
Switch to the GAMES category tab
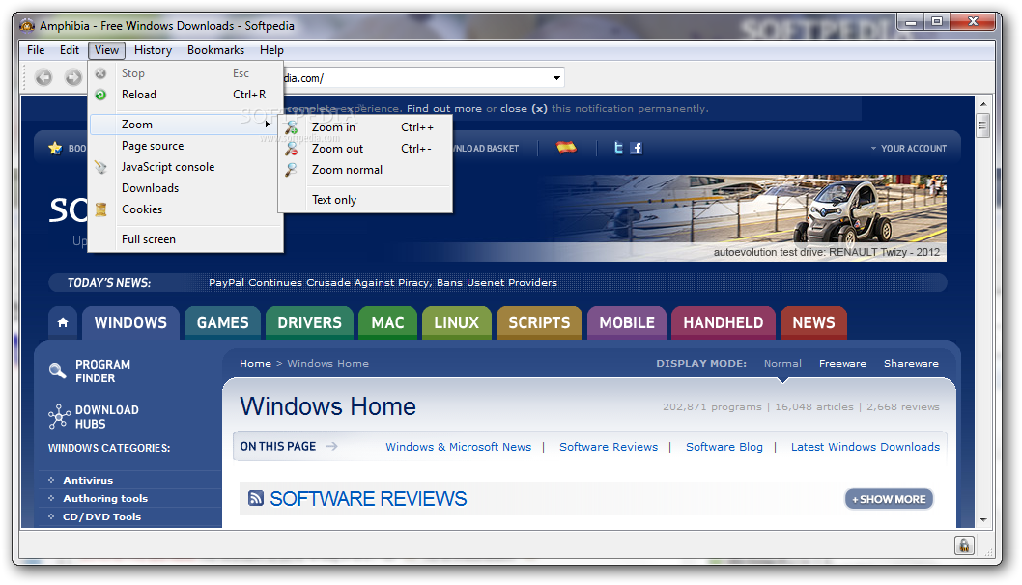(x=223, y=322)
